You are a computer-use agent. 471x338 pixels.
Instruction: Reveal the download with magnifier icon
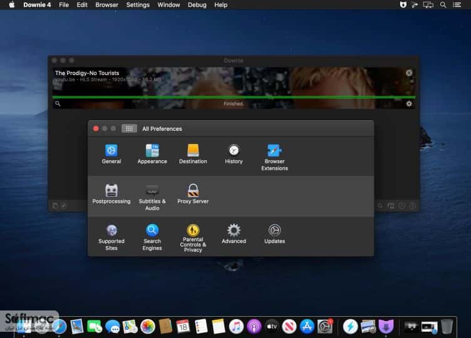click(x=58, y=103)
